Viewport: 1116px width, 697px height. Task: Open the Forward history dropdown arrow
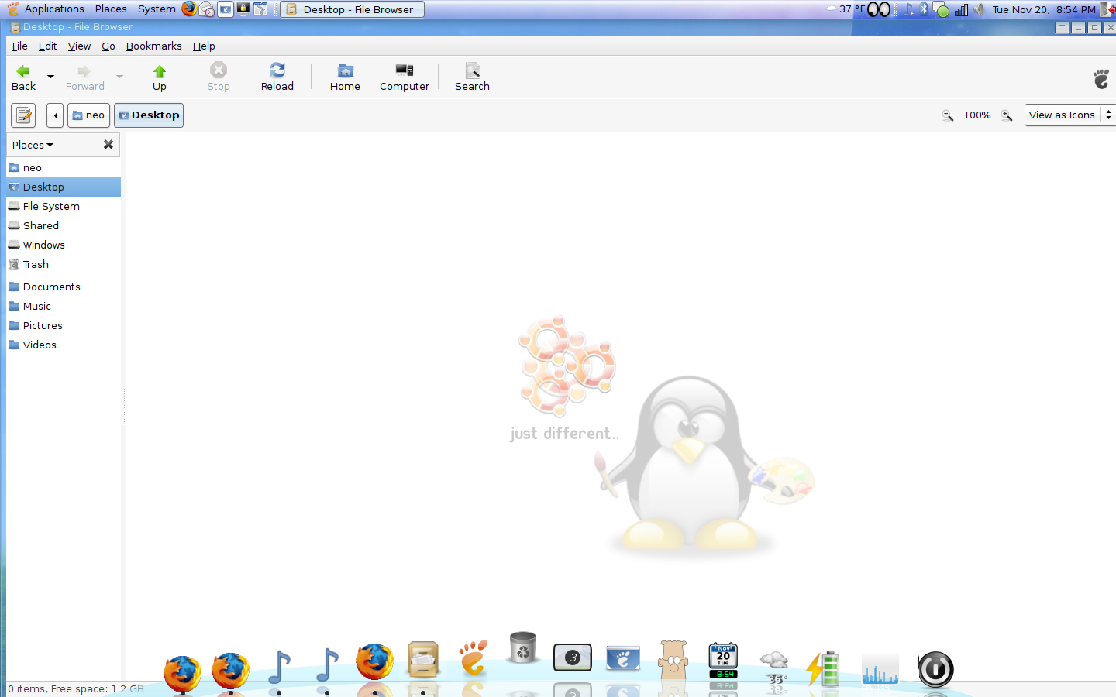pyautogui.click(x=119, y=77)
